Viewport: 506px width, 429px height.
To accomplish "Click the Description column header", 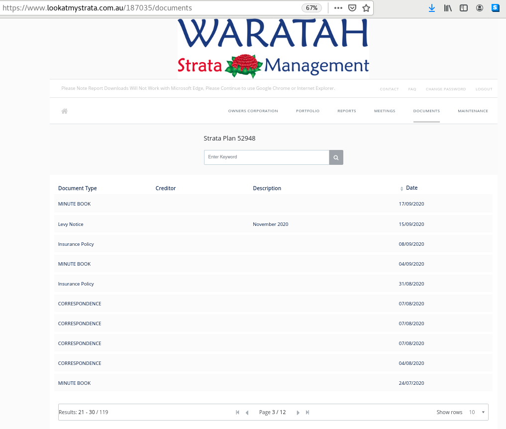I will pos(267,188).
